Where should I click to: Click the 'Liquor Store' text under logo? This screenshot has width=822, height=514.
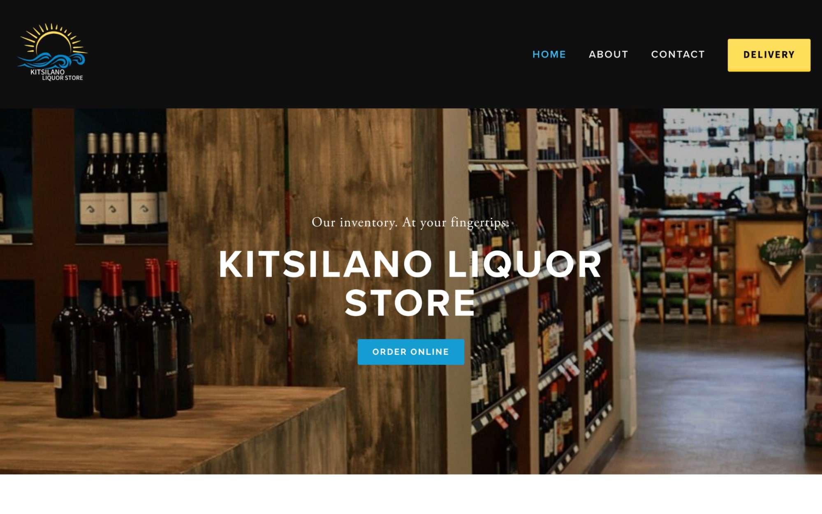[x=63, y=78]
